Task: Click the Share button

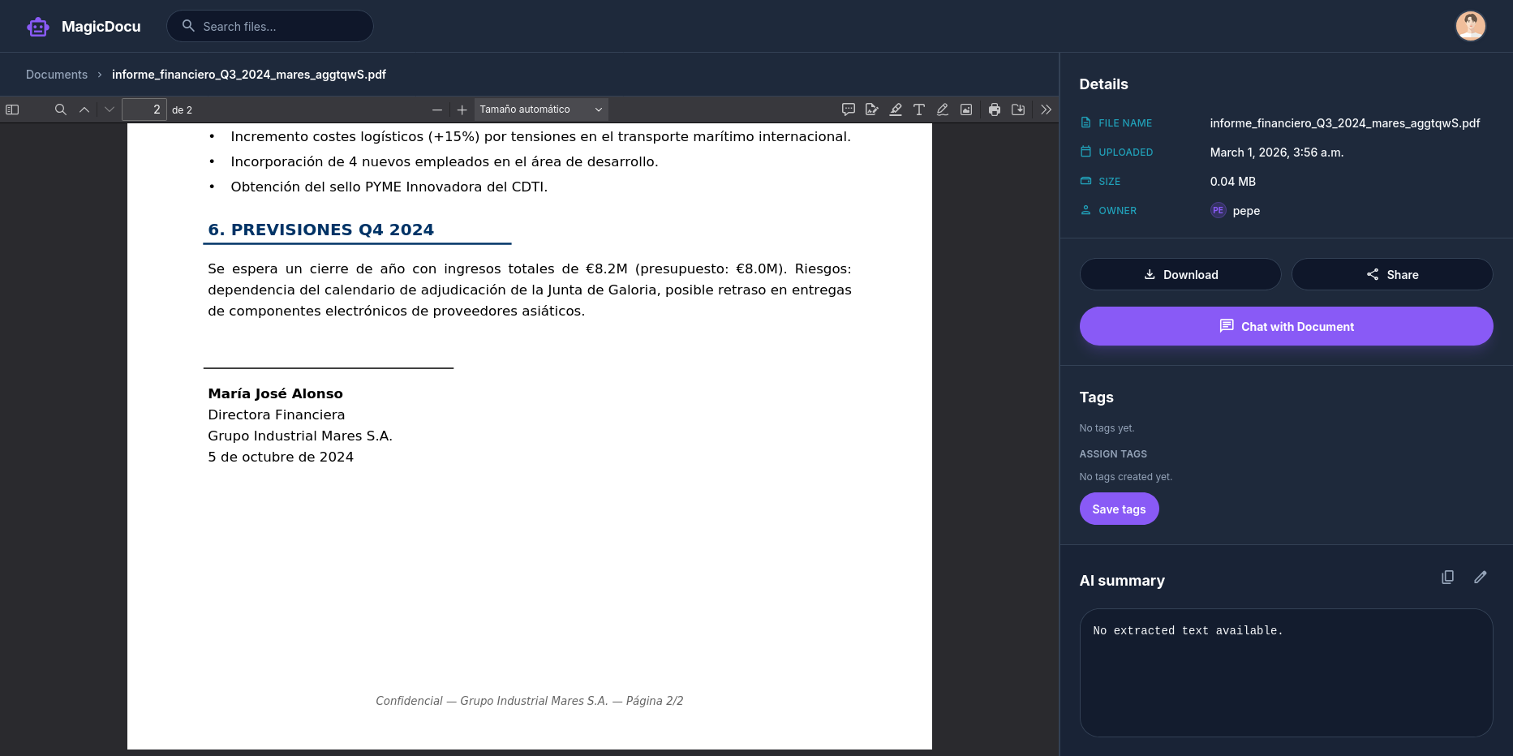Action: (1392, 274)
